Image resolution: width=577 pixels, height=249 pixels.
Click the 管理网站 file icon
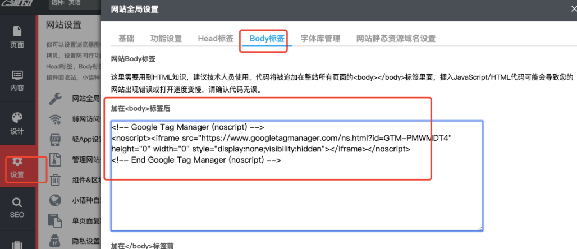pos(56,159)
